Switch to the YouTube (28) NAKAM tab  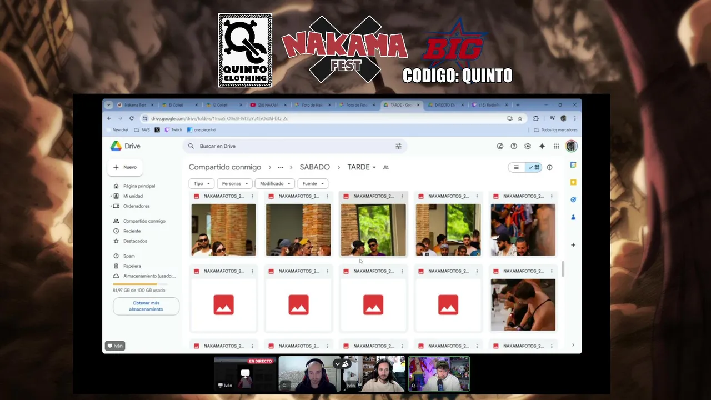(x=268, y=105)
